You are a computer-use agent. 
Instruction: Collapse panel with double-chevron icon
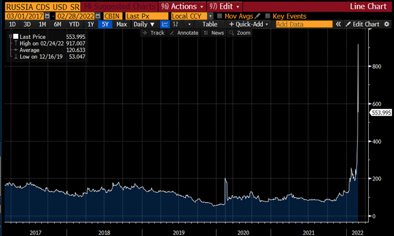[338, 24]
